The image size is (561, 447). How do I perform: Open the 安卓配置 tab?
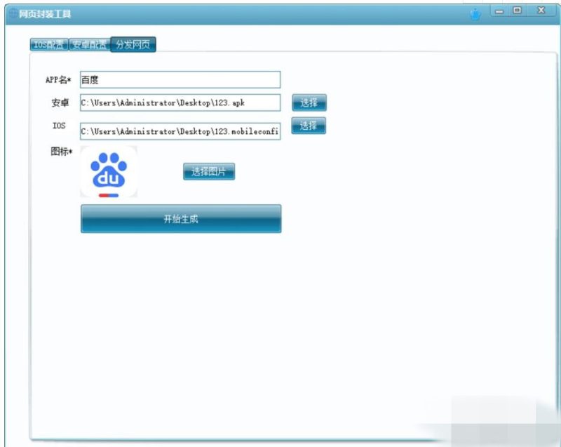(x=89, y=44)
